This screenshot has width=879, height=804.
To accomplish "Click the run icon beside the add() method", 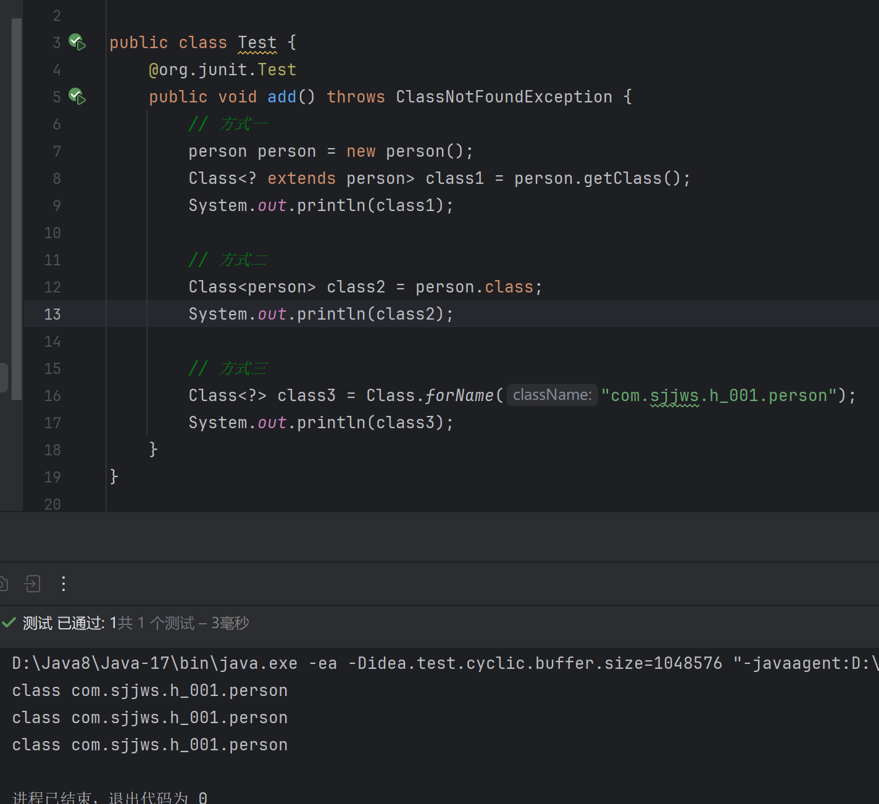I will [77, 97].
